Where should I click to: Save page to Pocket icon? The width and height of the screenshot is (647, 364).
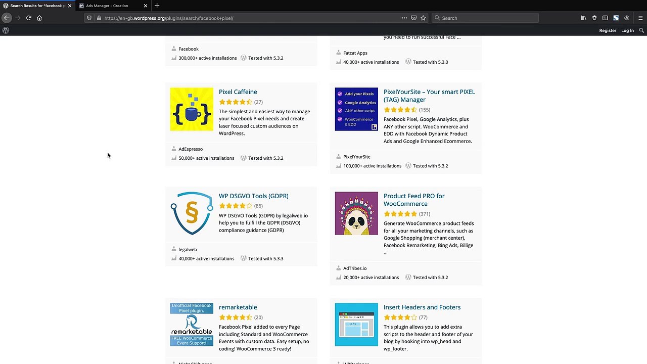tap(413, 18)
